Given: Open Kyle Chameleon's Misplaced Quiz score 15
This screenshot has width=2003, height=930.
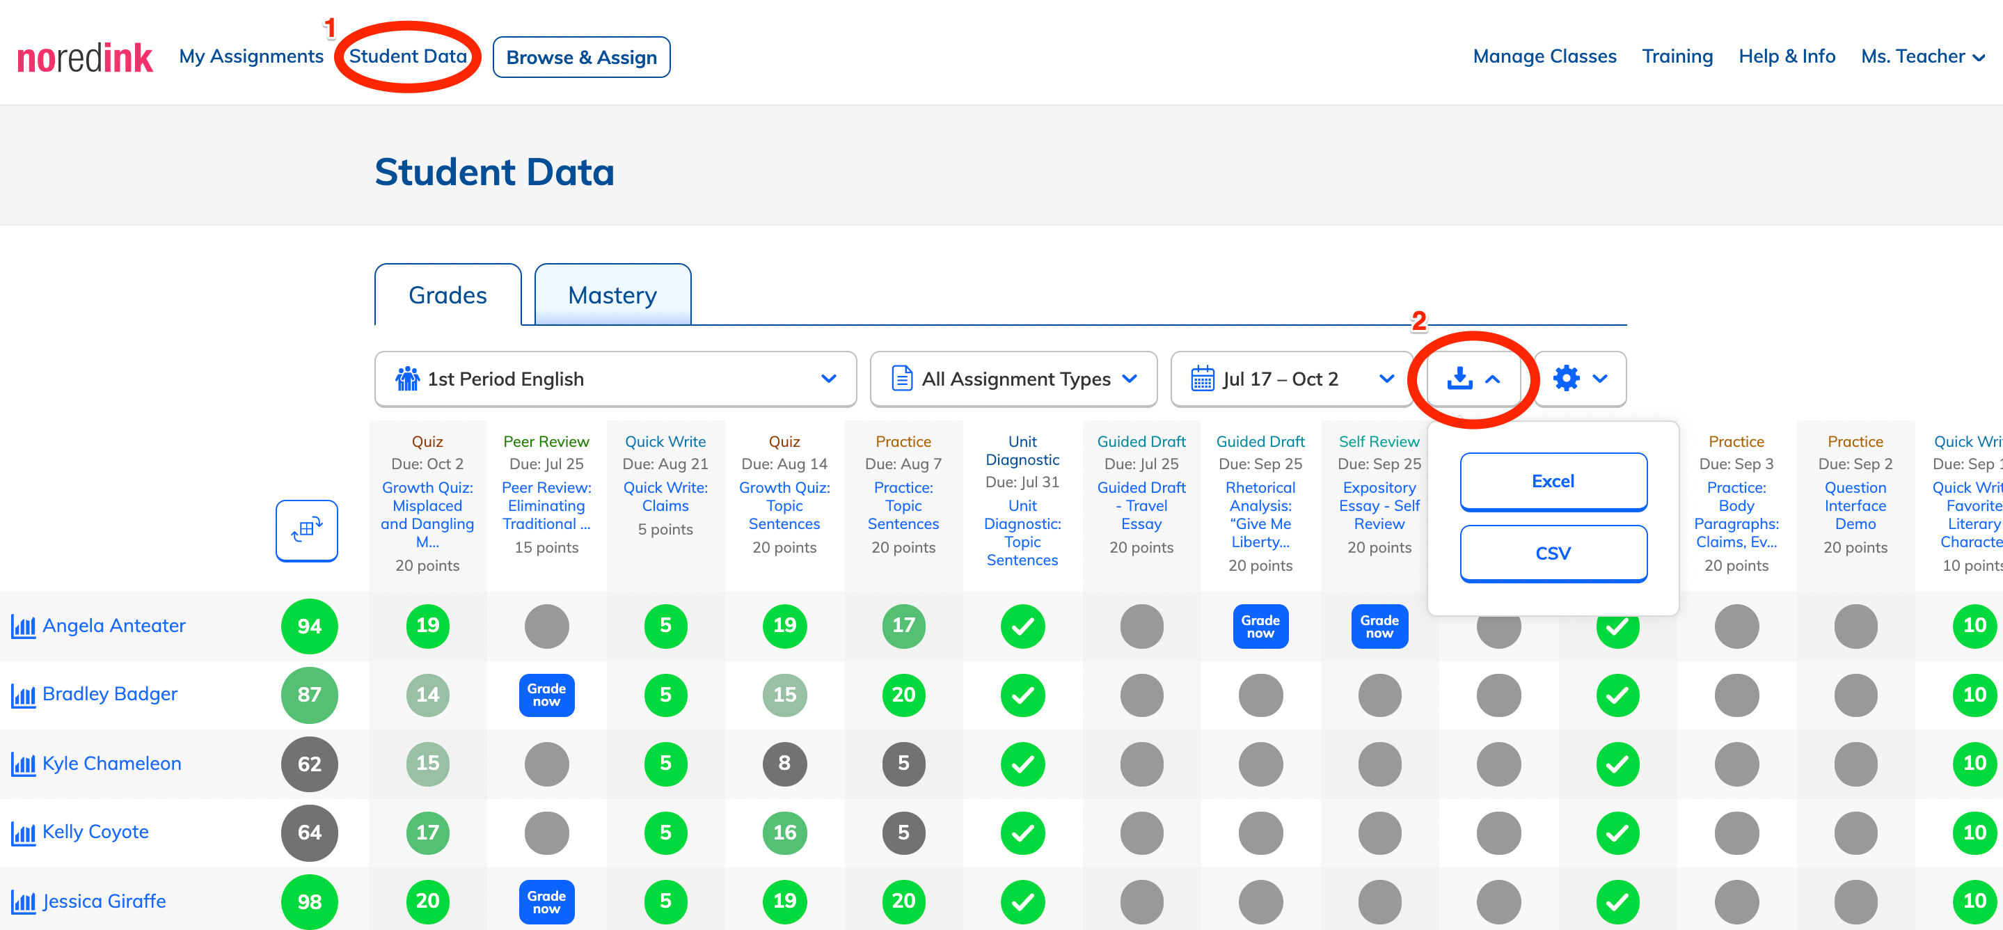Looking at the screenshot, I should pos(427,764).
